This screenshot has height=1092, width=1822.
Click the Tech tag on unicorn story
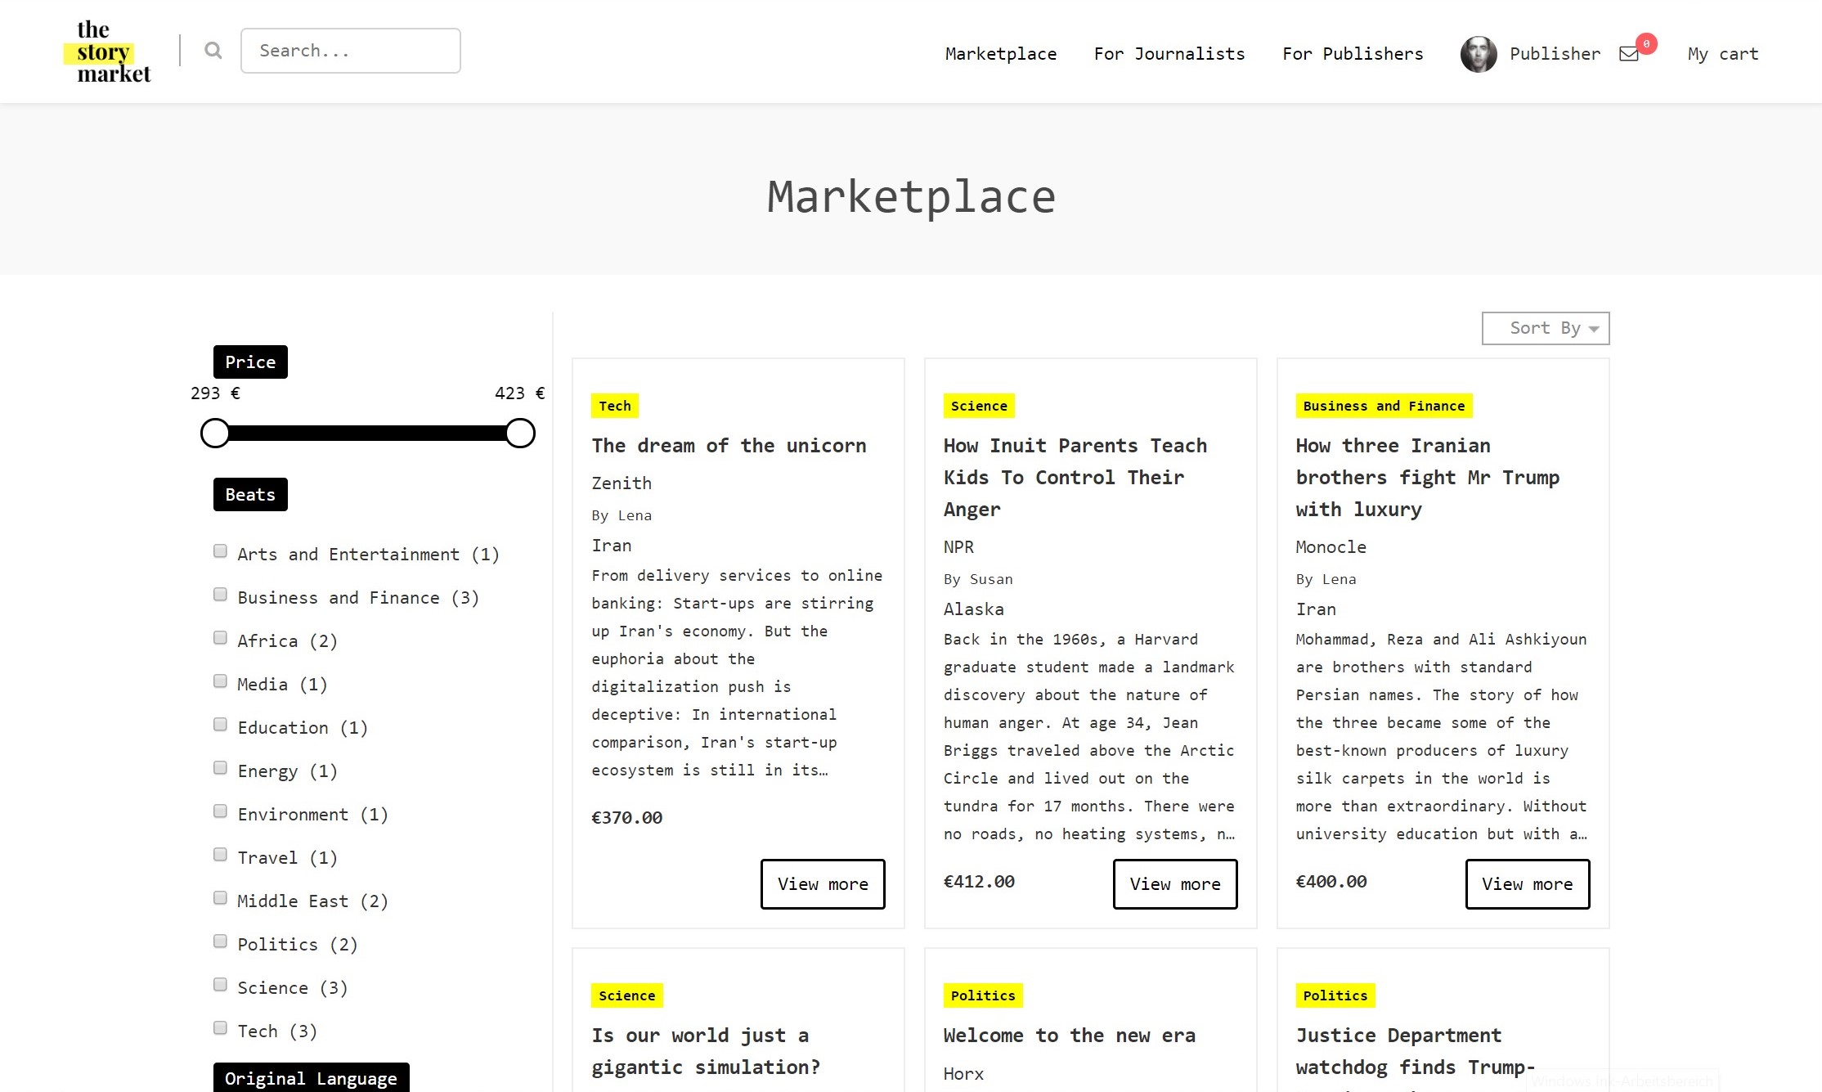(x=615, y=406)
